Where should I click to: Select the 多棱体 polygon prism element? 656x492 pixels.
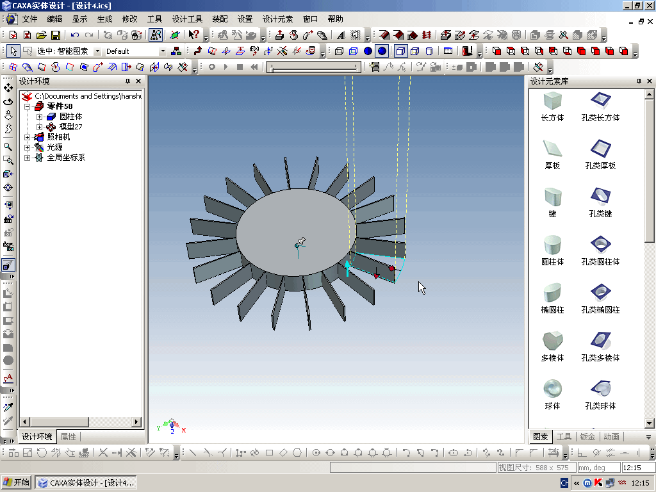(x=552, y=347)
